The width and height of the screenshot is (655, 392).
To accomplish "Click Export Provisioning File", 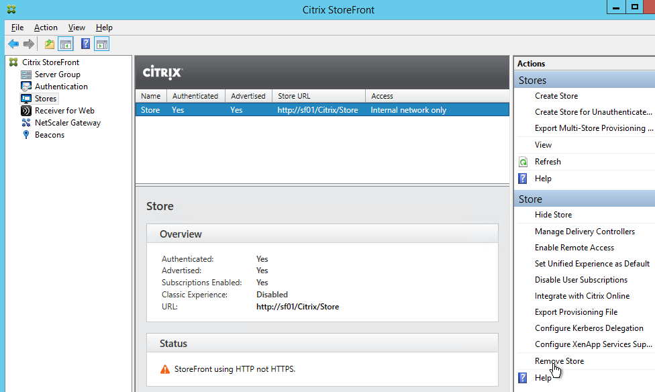I will point(576,312).
